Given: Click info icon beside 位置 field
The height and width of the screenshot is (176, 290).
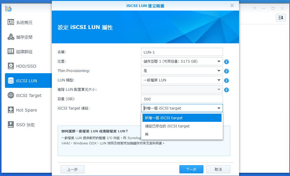Looking at the screenshot, I should click(226, 62).
